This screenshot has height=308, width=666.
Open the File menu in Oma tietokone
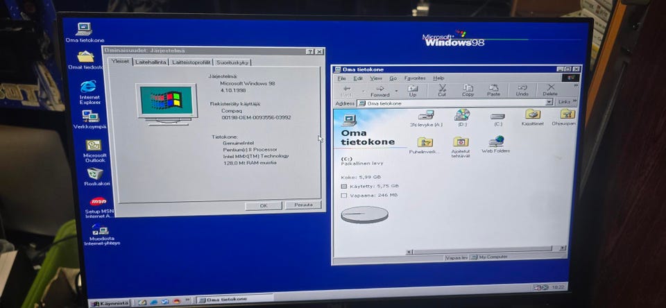[x=342, y=78]
